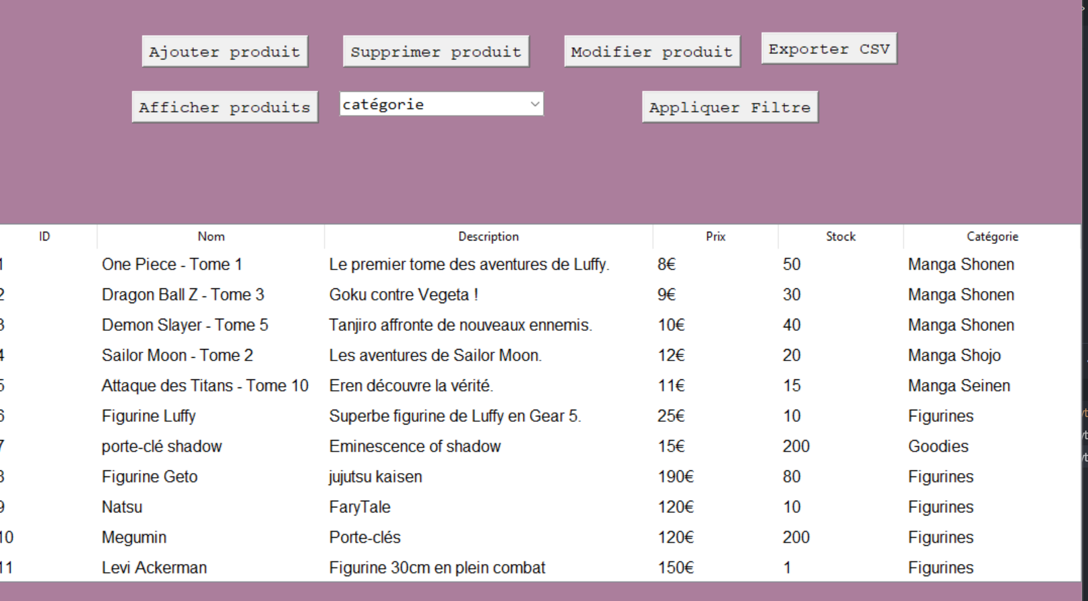Click the 10€ price cell
This screenshot has height=601, width=1088.
(x=671, y=325)
